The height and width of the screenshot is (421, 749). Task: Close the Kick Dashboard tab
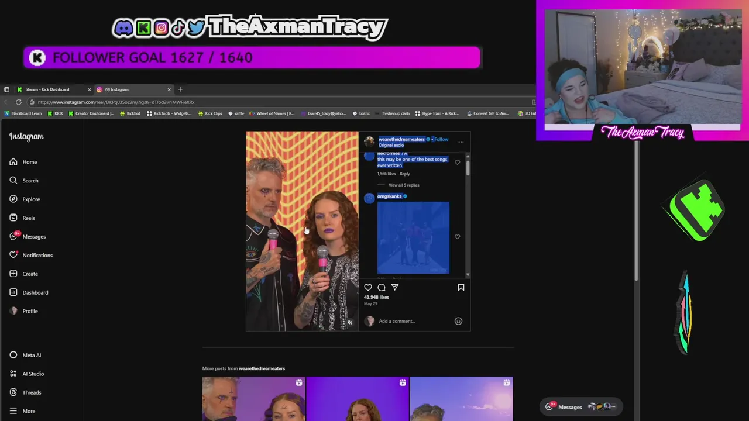coord(90,89)
